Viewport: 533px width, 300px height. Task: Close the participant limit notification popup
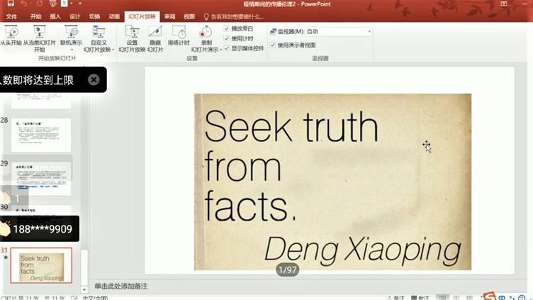click(94, 80)
